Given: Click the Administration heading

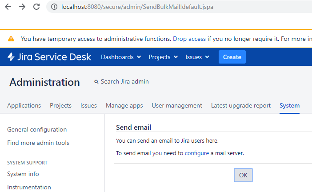Looking at the screenshot, I should coord(44,82).
